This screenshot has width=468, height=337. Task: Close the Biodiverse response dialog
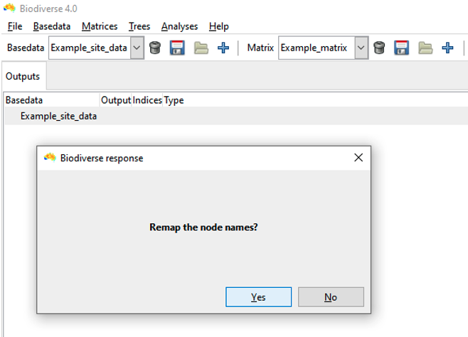pos(358,157)
